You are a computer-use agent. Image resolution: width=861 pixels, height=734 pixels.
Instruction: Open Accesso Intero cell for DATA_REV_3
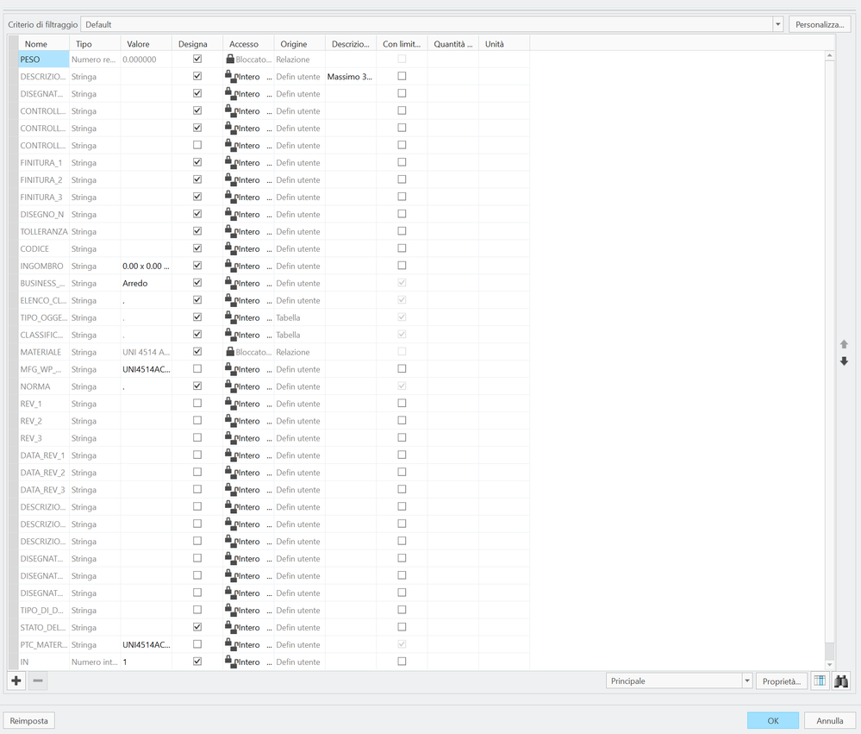(248, 490)
